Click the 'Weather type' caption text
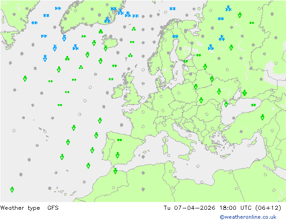Screen dimensions: 286x221 (20, 208)
